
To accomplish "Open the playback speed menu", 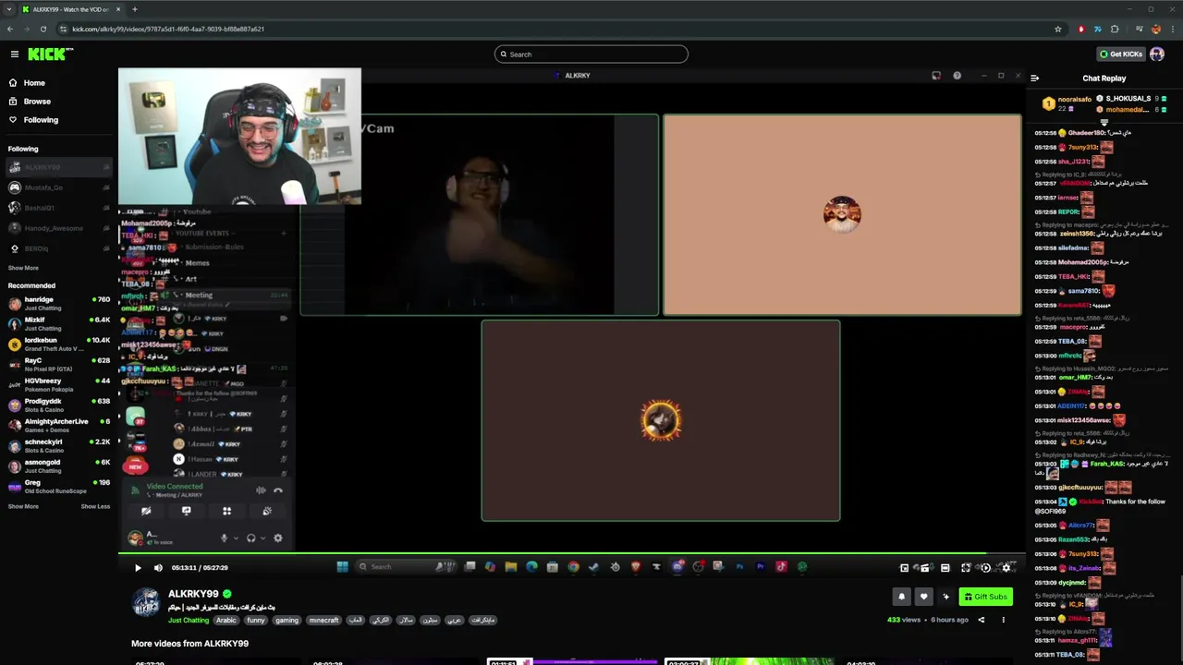I will point(986,568).
